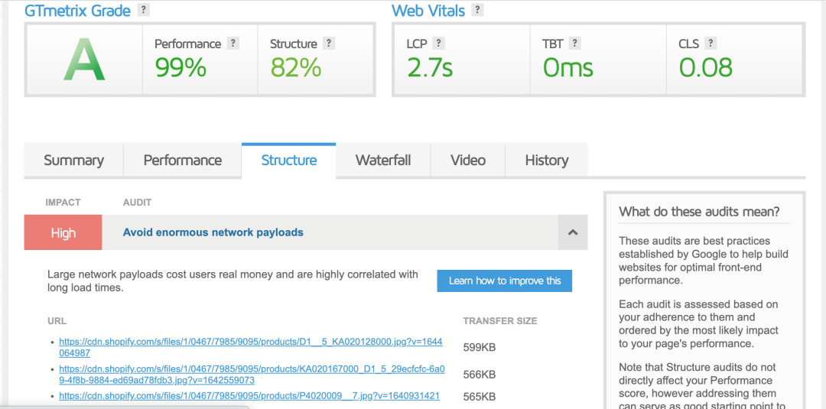Click Learn how to improve this button

(x=505, y=281)
